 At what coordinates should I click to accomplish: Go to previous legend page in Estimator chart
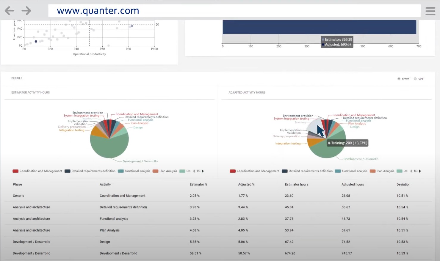point(194,171)
